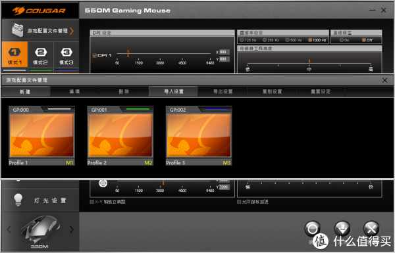Click the Cougar logo
The image size is (395, 253).
[39, 11]
